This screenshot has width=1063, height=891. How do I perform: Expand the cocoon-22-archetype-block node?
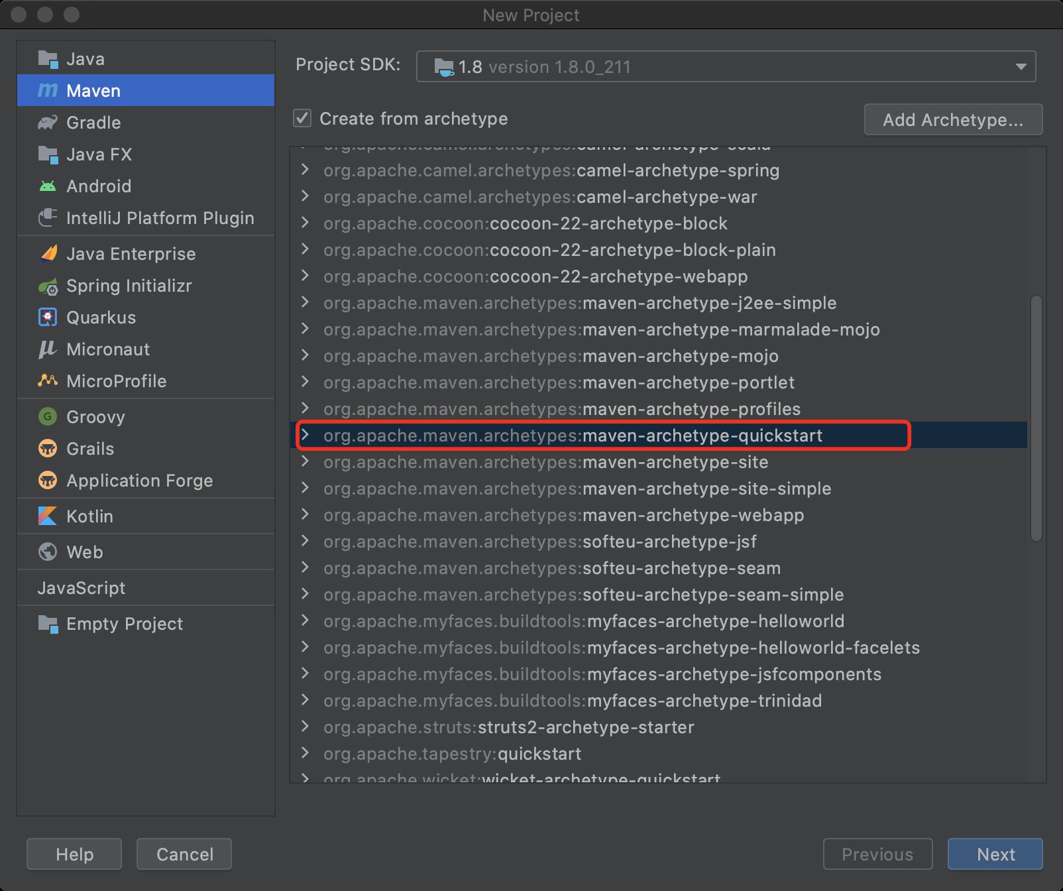[x=305, y=223]
